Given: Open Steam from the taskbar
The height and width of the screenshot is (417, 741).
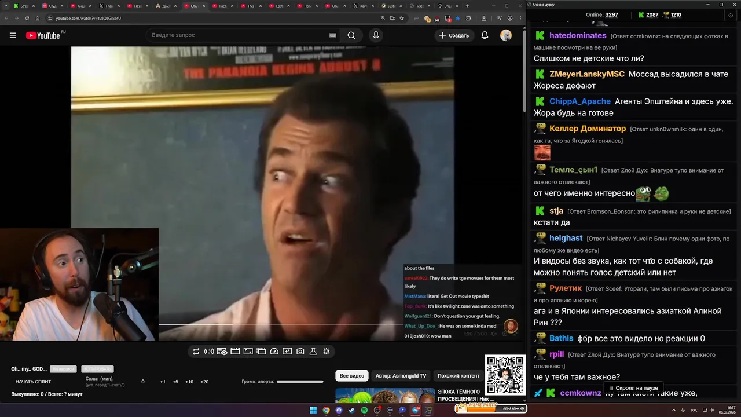Looking at the screenshot, I should 351,410.
